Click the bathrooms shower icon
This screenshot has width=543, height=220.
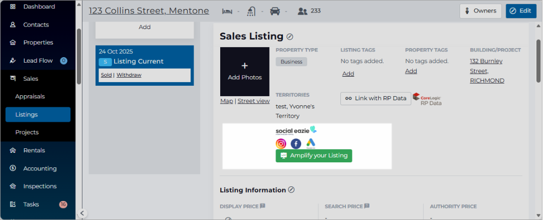click(251, 11)
